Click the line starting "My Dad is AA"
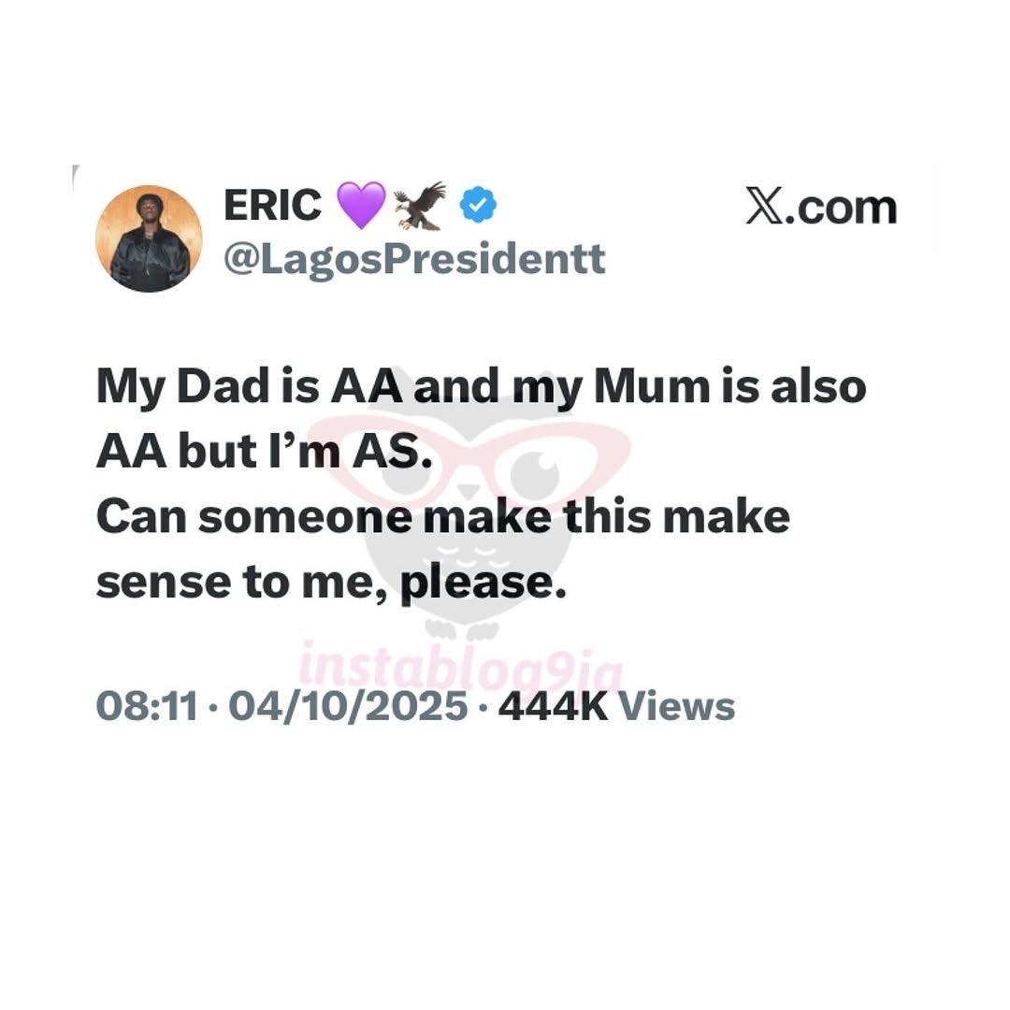The width and height of the screenshot is (1010, 1010). 481,388
